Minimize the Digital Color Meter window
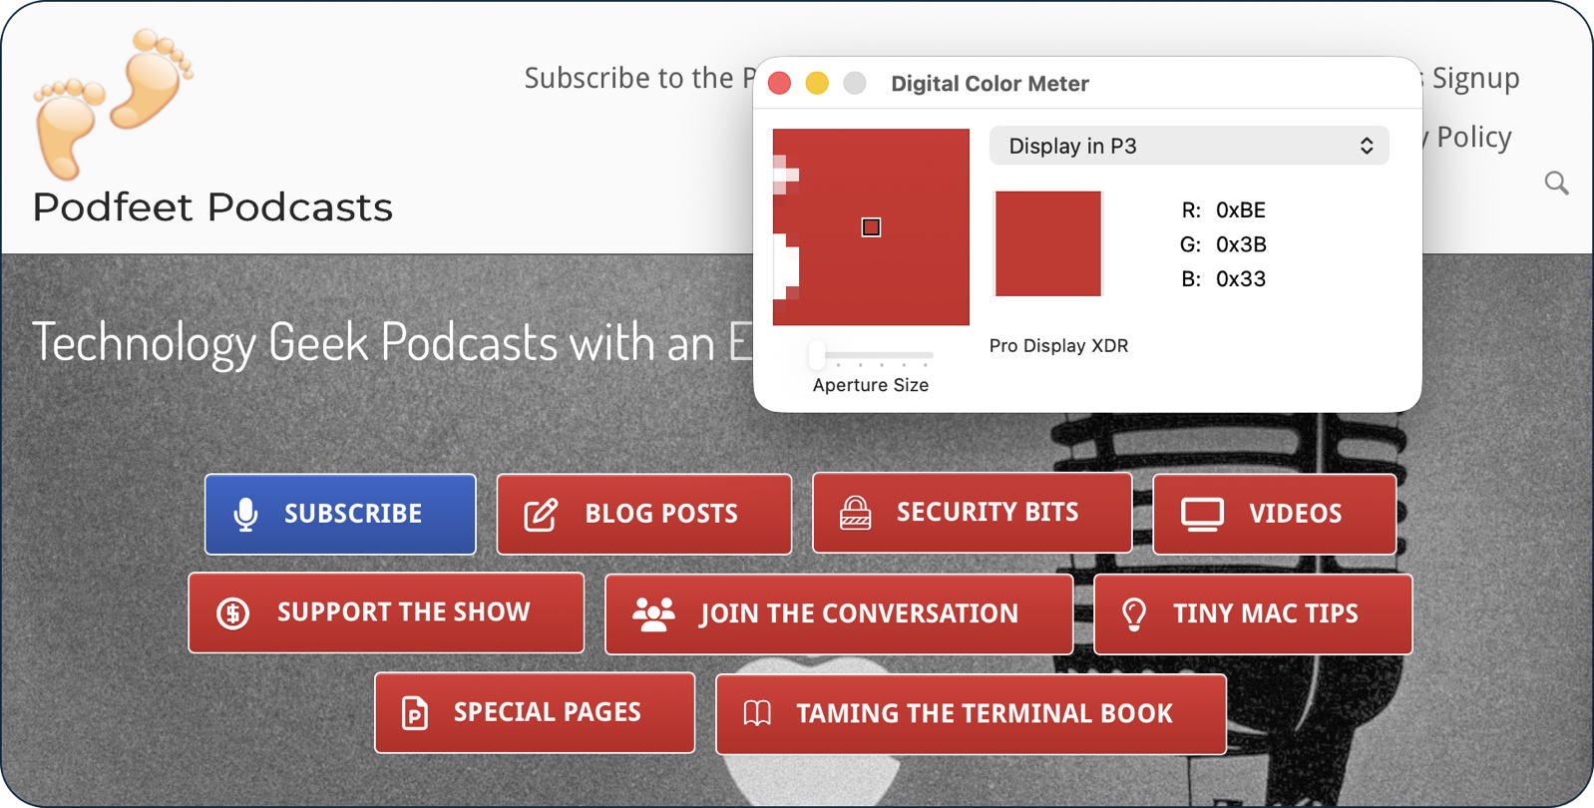The image size is (1594, 808). point(817,83)
